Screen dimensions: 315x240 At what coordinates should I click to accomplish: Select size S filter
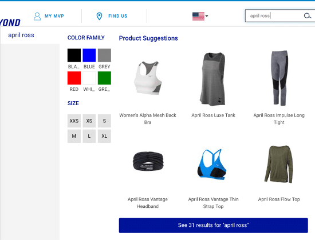[x=104, y=121]
